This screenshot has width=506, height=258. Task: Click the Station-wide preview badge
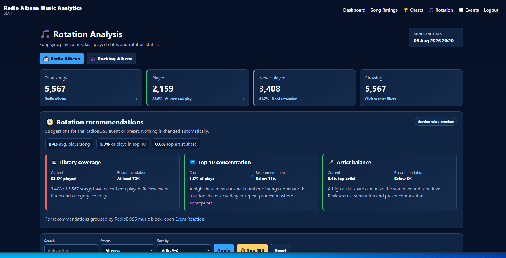pyautogui.click(x=436, y=121)
